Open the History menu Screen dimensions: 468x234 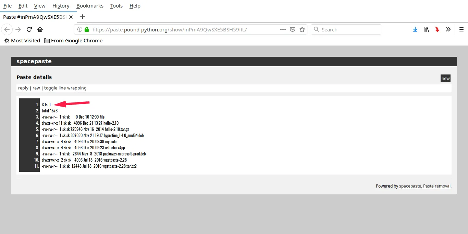point(61,6)
